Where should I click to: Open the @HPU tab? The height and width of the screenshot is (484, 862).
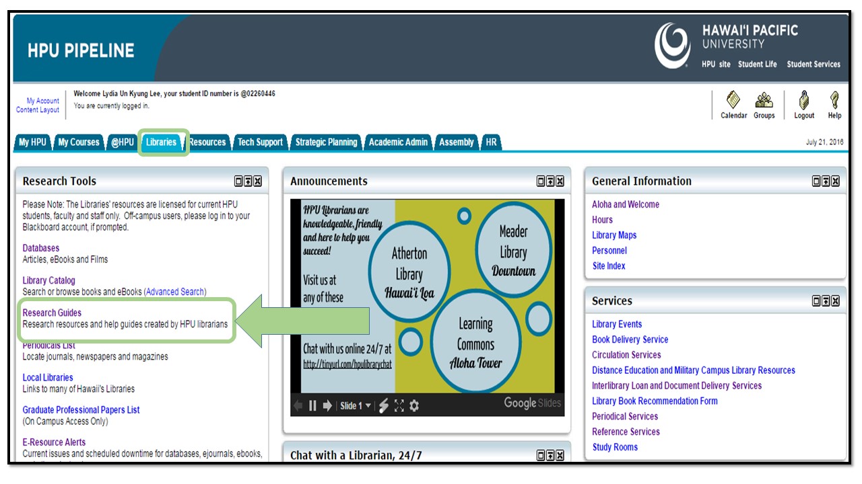point(123,142)
